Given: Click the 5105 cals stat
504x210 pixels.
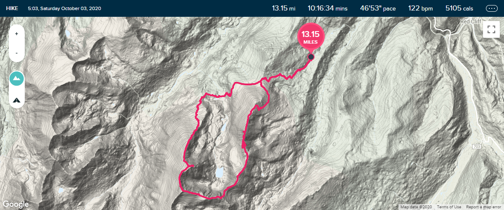Looking at the screenshot, I should point(460,8).
